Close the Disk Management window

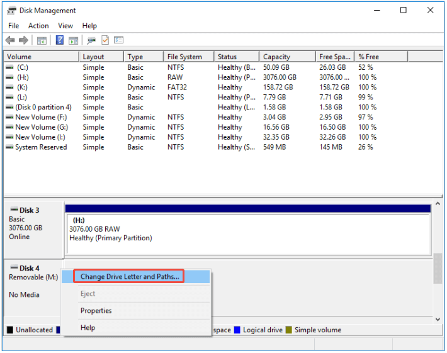[x=430, y=11]
